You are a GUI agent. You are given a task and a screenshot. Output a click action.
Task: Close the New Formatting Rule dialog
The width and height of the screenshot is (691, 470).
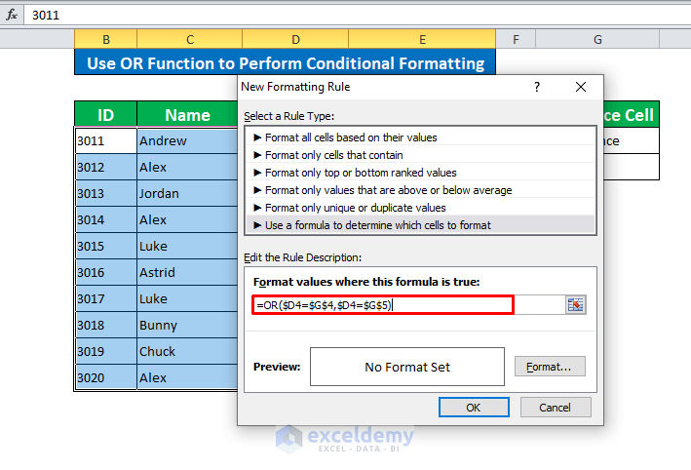[x=581, y=87]
